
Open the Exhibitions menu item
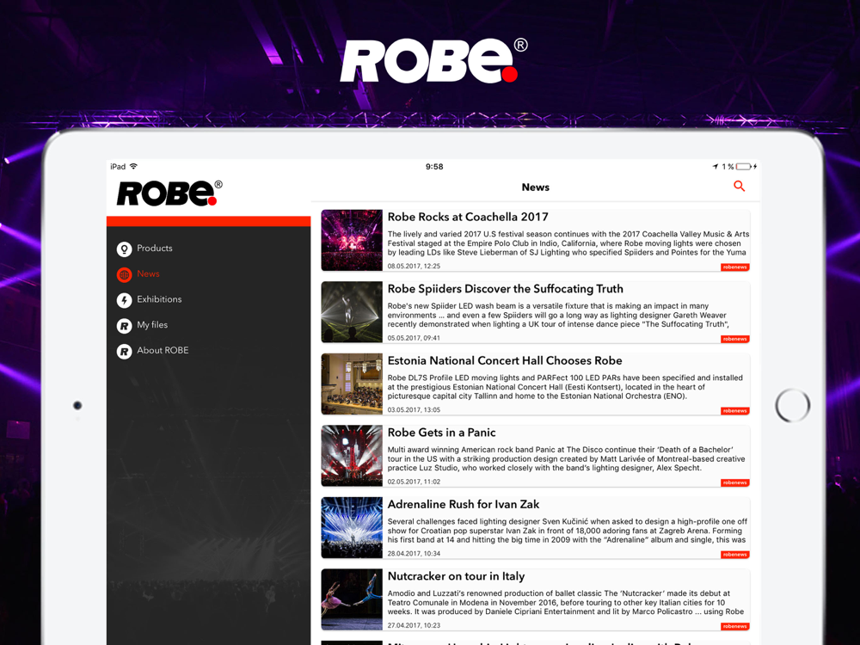click(x=159, y=299)
